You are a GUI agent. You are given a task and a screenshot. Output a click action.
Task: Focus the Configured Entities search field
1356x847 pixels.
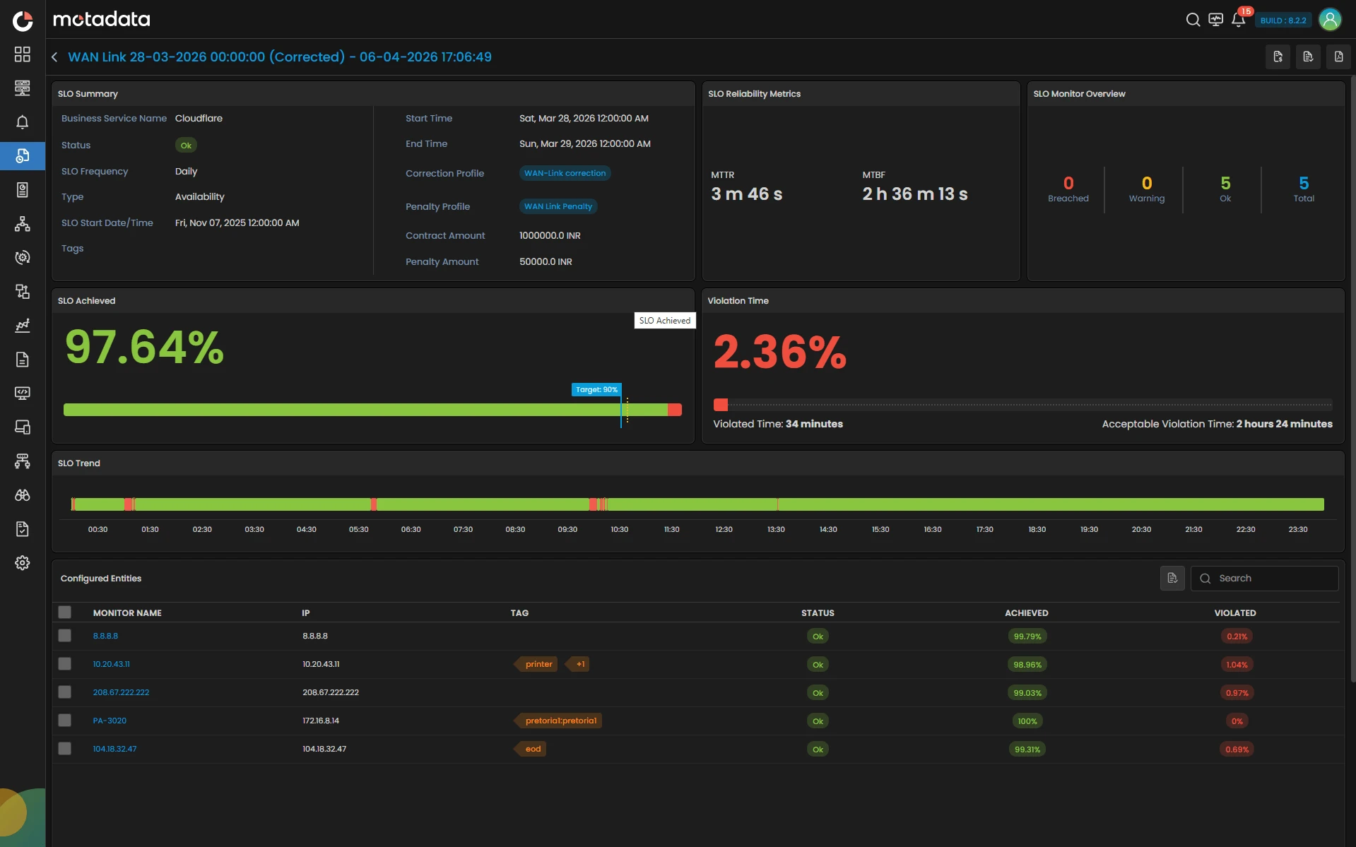(x=1264, y=578)
